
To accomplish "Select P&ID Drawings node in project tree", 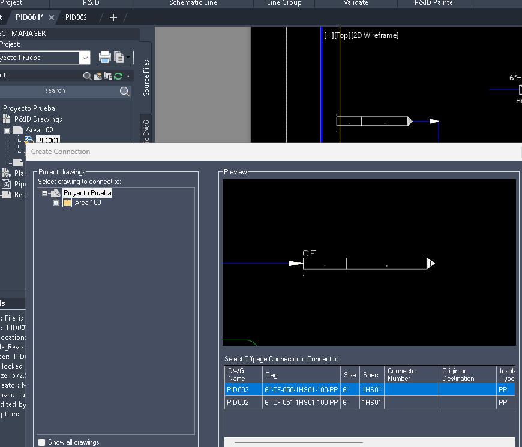I will pos(38,119).
